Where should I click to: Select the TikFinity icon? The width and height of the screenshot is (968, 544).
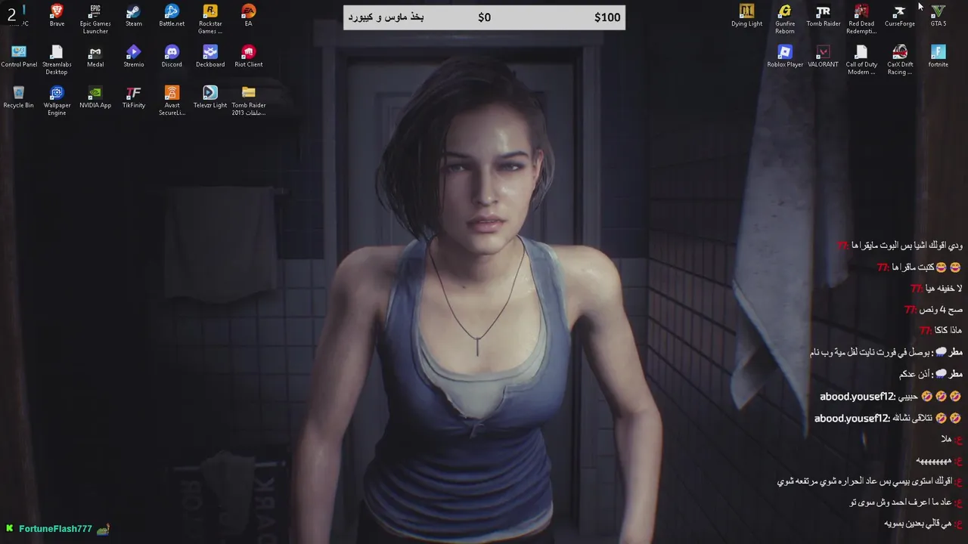(134, 97)
